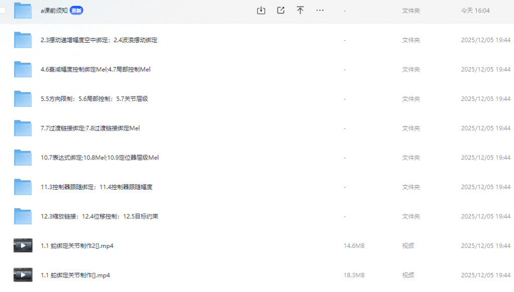Open the more options "..." menu
Image resolution: width=514 pixels, height=292 pixels.
tap(320, 10)
